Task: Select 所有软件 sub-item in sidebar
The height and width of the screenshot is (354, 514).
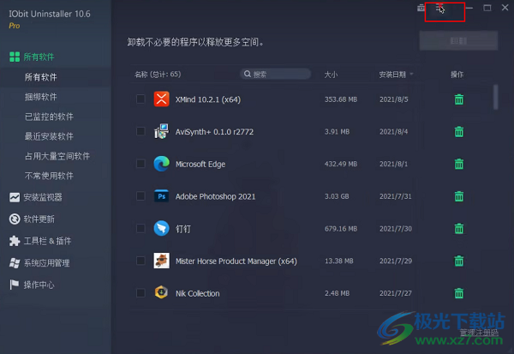Action: pyautogui.click(x=40, y=77)
